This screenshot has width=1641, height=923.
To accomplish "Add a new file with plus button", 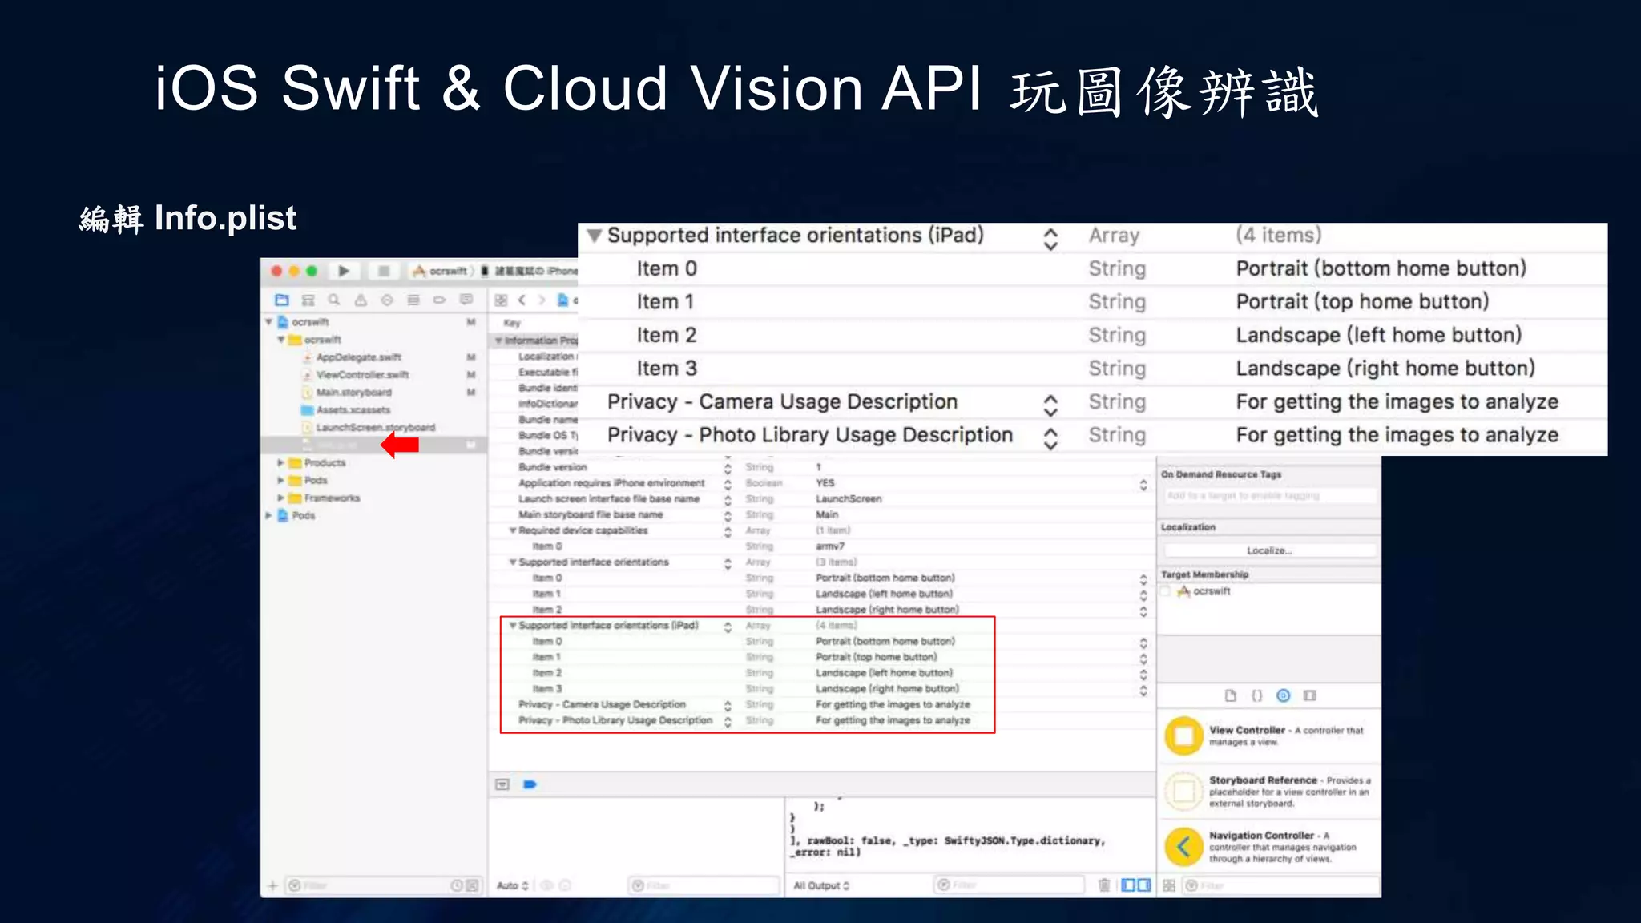I will point(272,885).
